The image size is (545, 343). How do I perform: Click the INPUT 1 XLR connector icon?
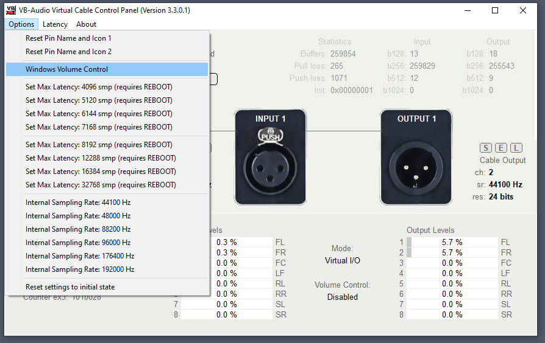[270, 157]
